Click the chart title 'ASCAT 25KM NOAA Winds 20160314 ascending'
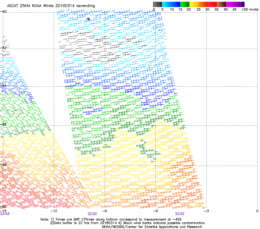 tap(51, 6)
